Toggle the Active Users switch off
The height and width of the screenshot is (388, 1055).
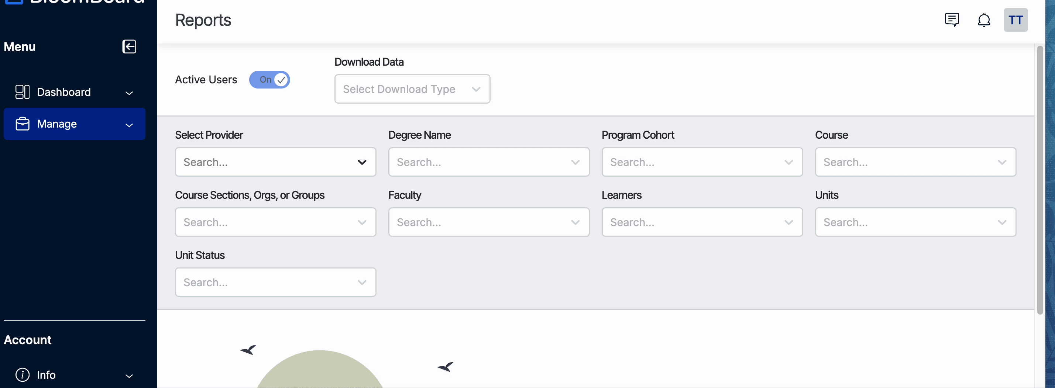click(269, 79)
